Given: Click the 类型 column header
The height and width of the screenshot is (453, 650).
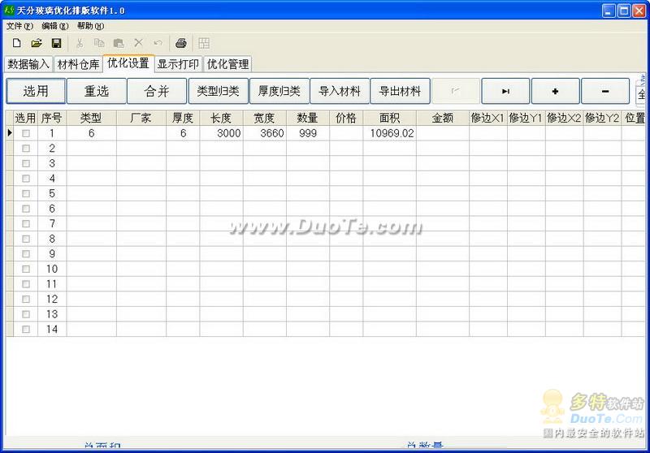Looking at the screenshot, I should 91,119.
